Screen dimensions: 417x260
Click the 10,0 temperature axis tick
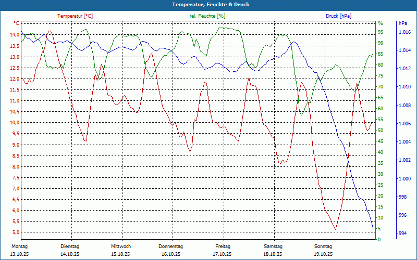[15, 123]
